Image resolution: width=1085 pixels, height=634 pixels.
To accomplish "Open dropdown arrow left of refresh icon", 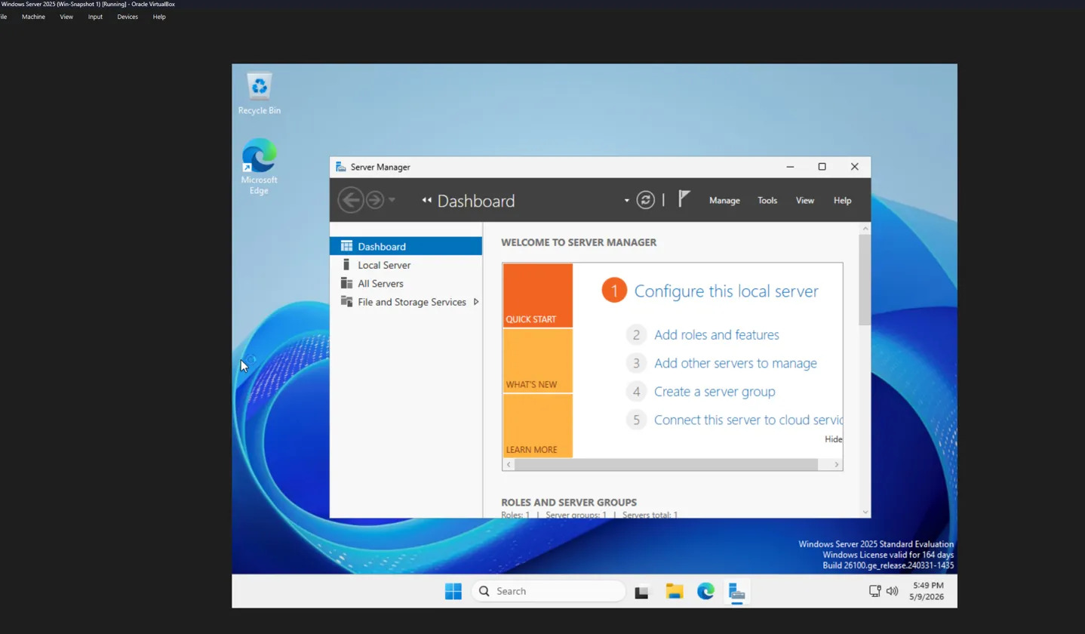I will point(626,201).
